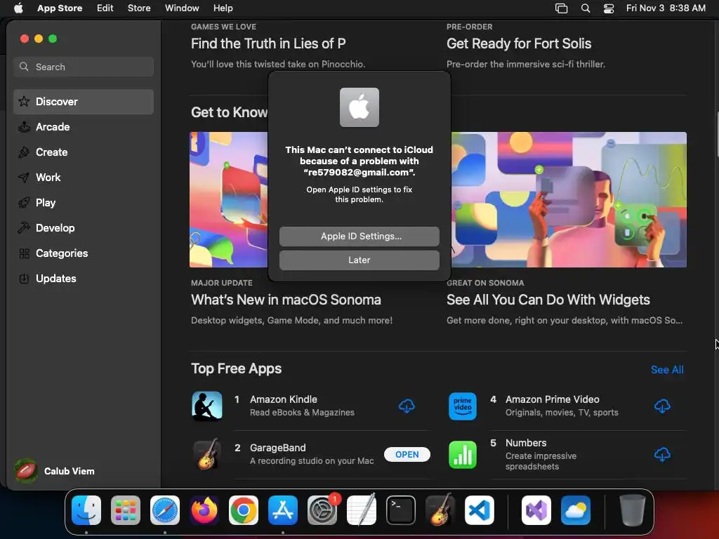Open Get Ready for Fort Solis story
The width and height of the screenshot is (719, 539).
tap(519, 44)
